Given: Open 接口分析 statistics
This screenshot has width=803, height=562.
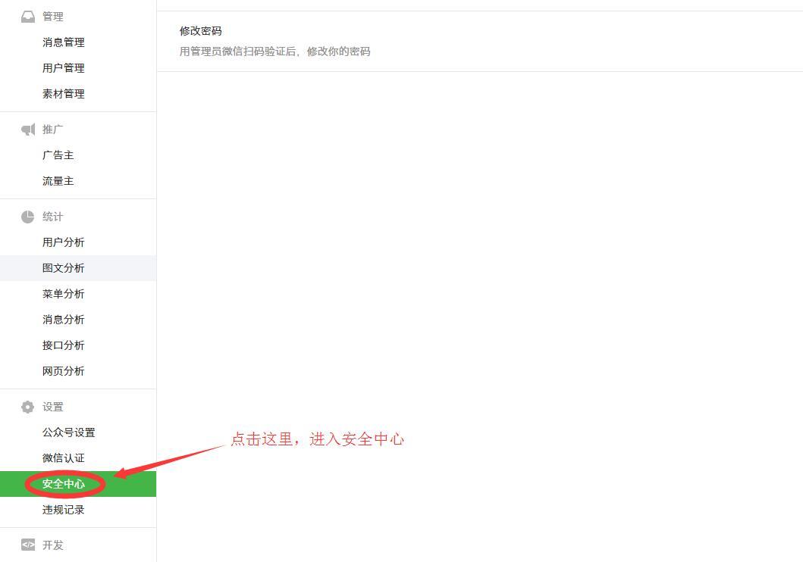Looking at the screenshot, I should (x=64, y=345).
